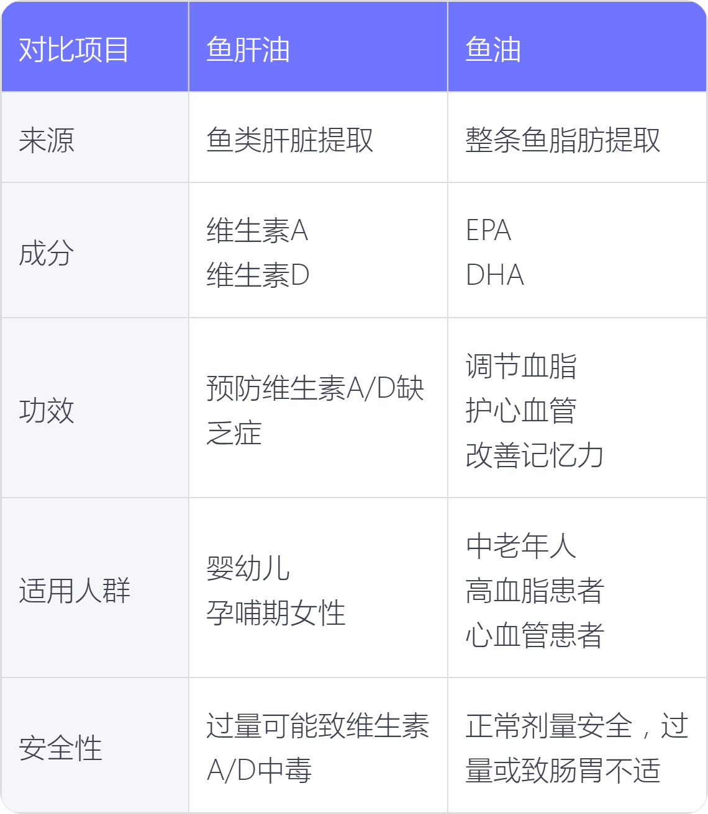Click the EPA text

[x=488, y=230]
